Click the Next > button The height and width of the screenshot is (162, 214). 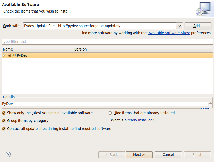point(139,155)
